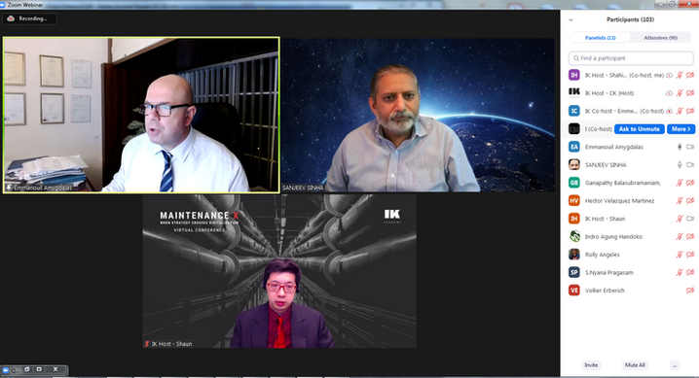The image size is (699, 378).
Task: Click the Invite button
Action: [591, 365]
